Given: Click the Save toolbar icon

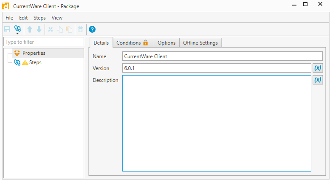Looking at the screenshot, I should pos(7,29).
